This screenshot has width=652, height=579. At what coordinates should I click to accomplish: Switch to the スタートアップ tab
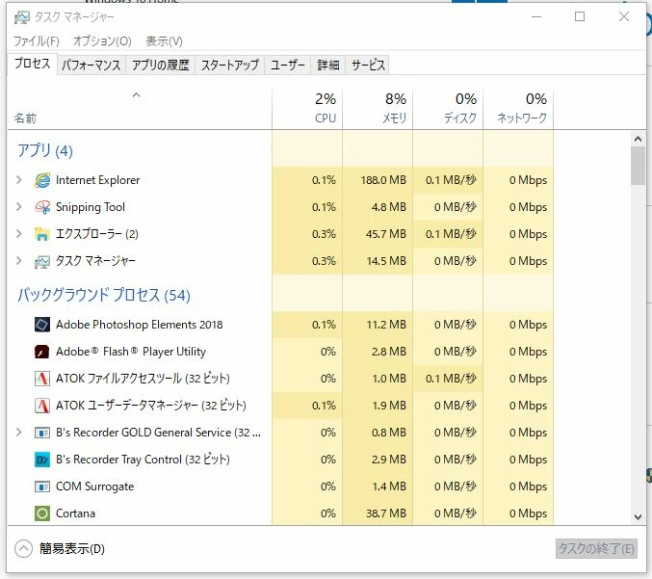point(229,65)
